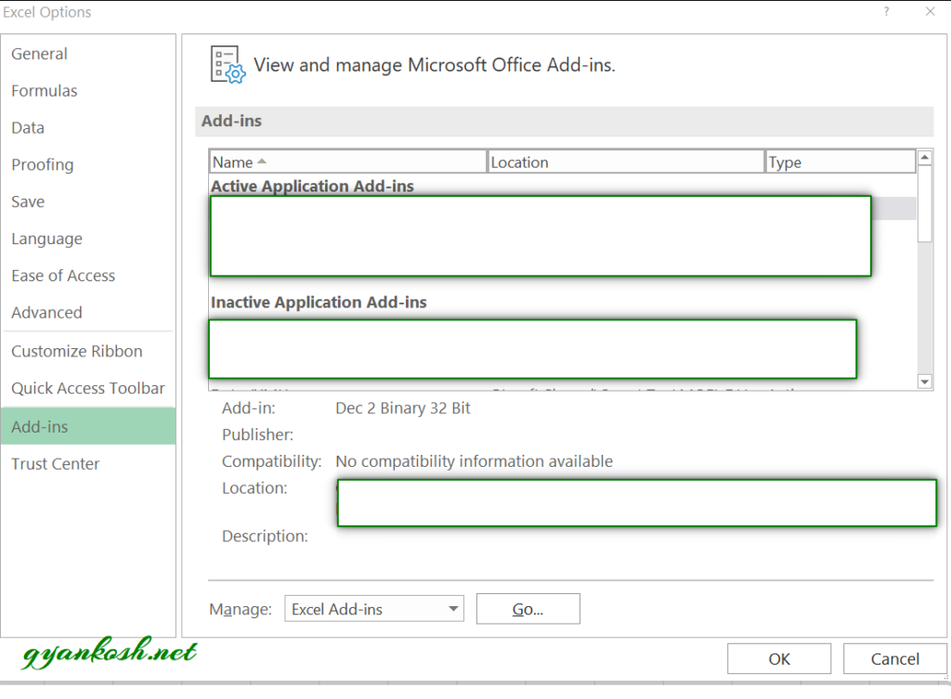This screenshot has height=699, width=951.
Task: Open the Save options page
Action: 28,201
